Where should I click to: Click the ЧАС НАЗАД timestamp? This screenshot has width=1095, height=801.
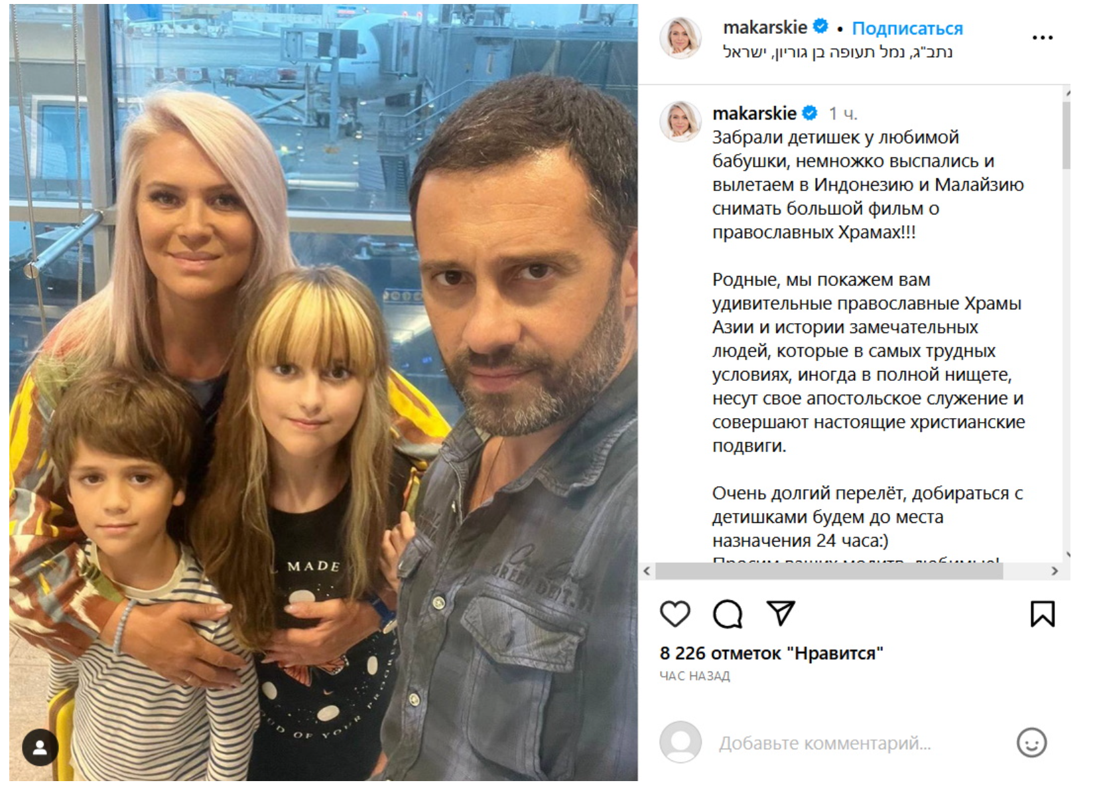(694, 676)
